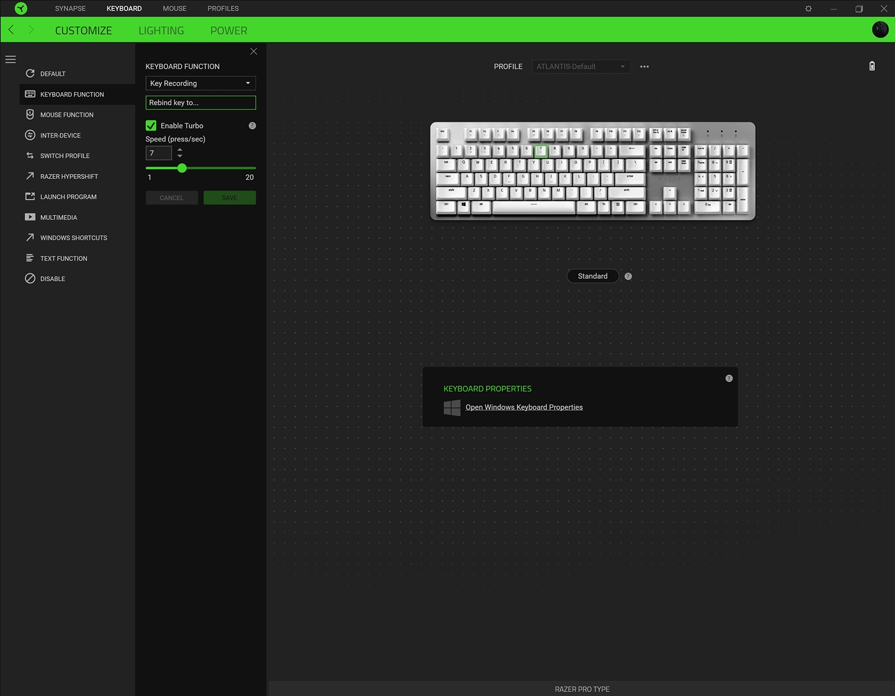Select Razer Hypershift in sidebar
895x696 pixels.
click(x=77, y=176)
